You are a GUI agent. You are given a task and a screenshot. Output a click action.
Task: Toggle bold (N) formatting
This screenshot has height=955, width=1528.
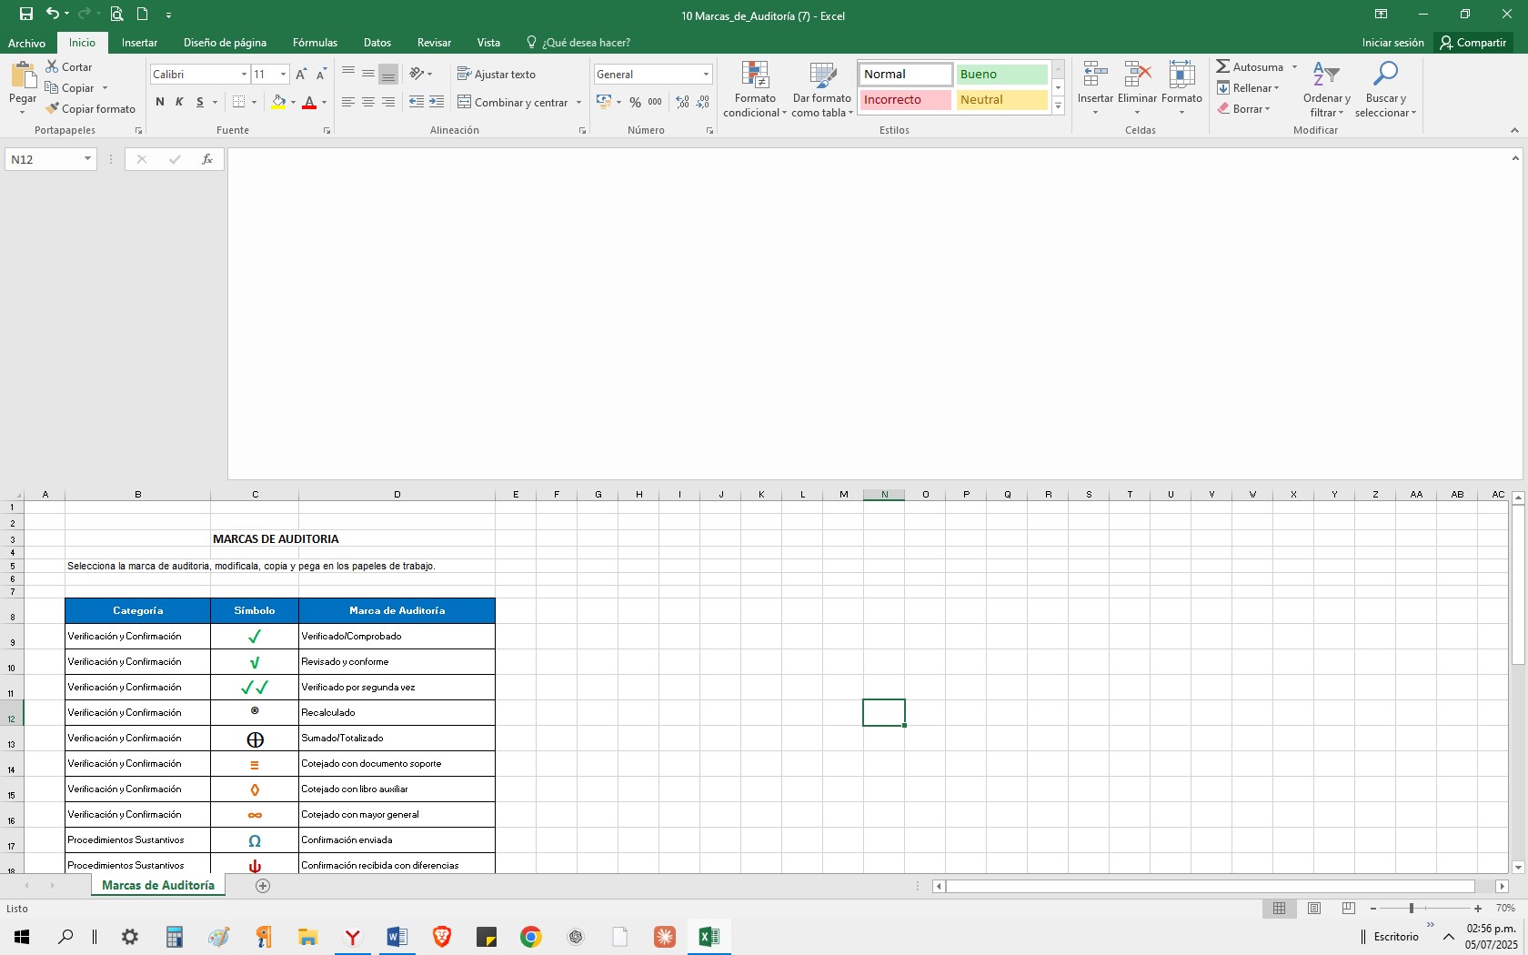tap(160, 102)
